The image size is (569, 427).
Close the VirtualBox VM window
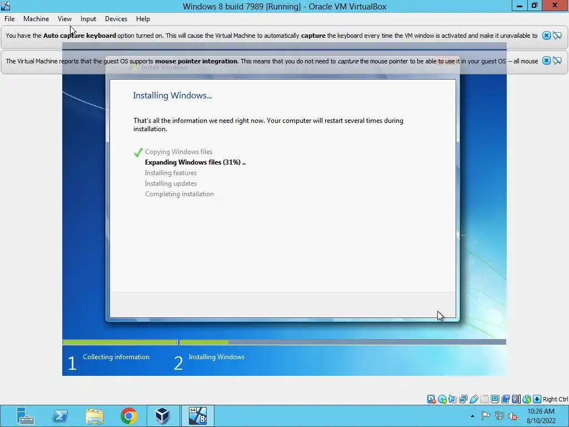[555, 6]
